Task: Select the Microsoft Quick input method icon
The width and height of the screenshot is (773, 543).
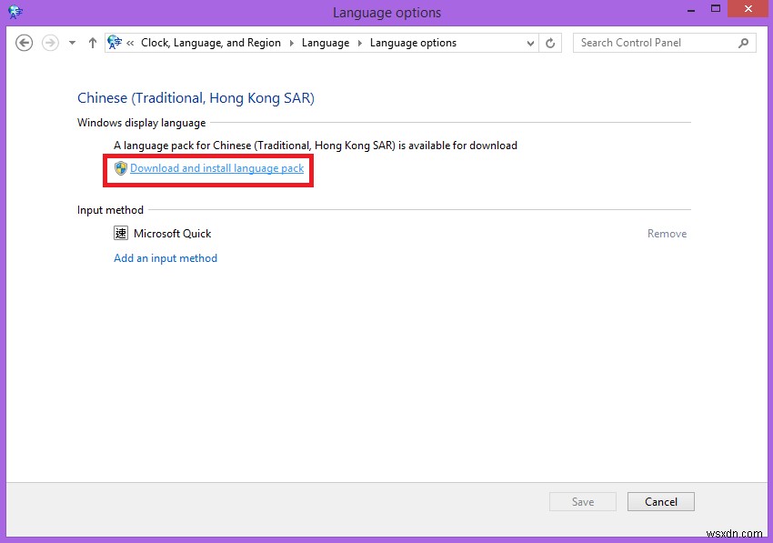Action: [119, 233]
